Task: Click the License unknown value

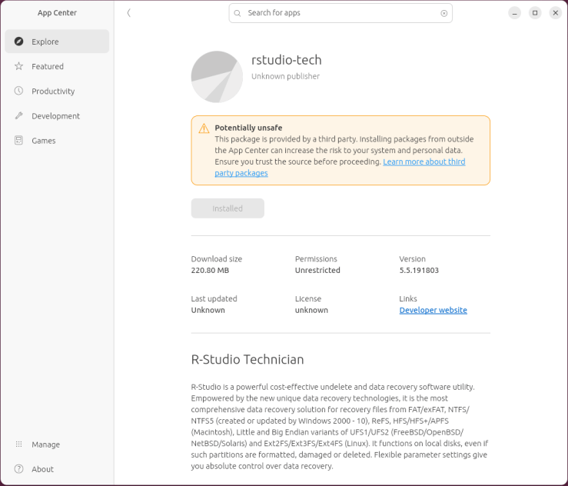Action: 311,310
